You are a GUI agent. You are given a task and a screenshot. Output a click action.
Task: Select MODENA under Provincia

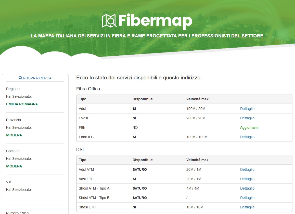[x=14, y=135]
